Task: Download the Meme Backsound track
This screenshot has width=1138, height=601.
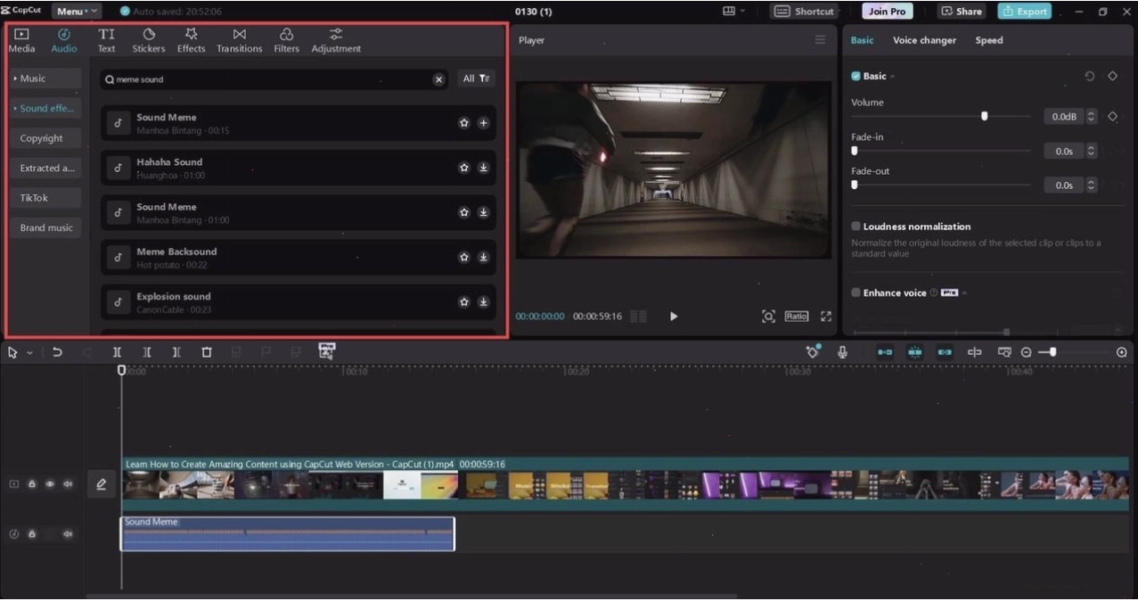Action: pos(484,257)
